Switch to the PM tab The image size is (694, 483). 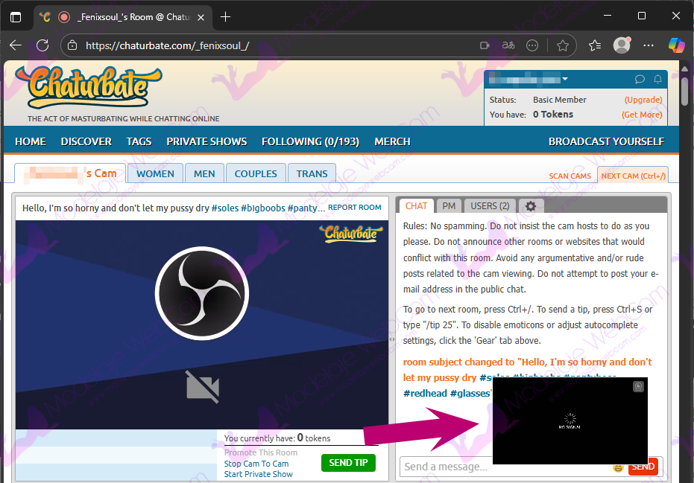coord(449,206)
